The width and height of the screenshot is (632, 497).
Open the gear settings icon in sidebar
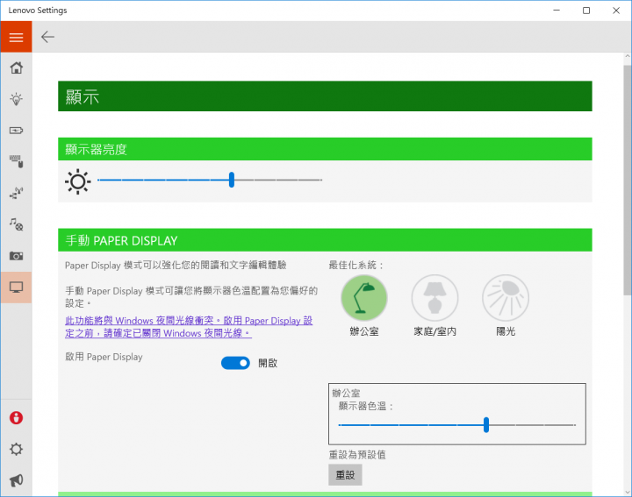[16, 449]
